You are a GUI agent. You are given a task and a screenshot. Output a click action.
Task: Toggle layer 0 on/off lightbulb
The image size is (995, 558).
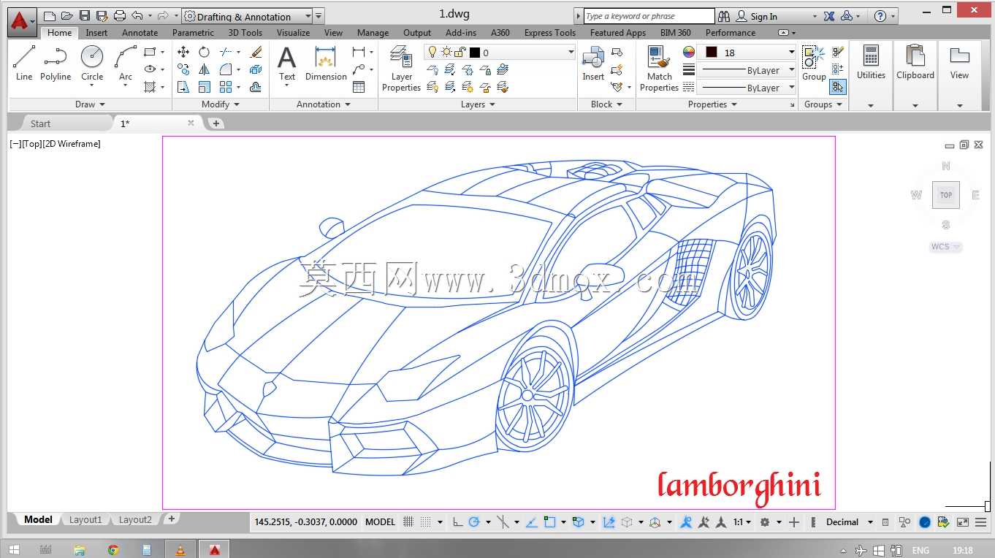[x=432, y=52]
